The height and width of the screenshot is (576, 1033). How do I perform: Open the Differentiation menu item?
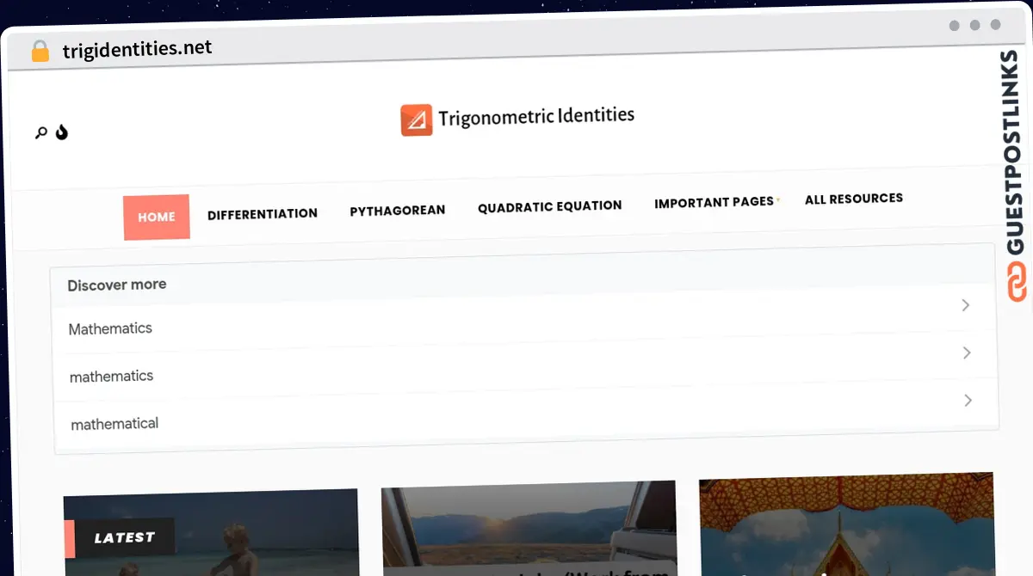click(x=263, y=213)
